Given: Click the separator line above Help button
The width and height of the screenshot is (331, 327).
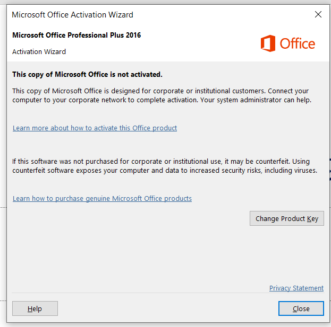Looking at the screenshot, I should pos(167,293).
